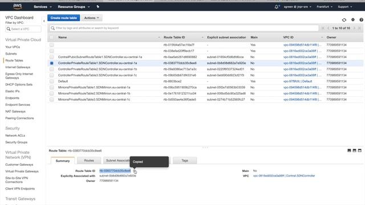Viewport: 365px width, 205px height.
Task: Open Endpoint Services link
Action: point(18,105)
